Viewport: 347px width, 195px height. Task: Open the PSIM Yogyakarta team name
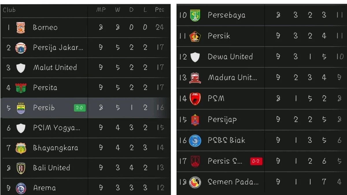56,128
